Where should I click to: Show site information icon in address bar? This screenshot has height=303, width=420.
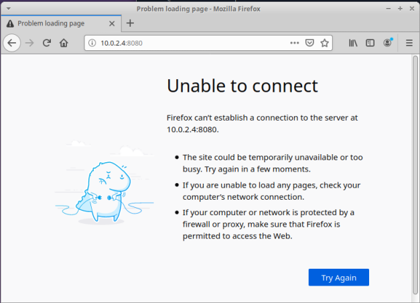pyautogui.click(x=92, y=43)
